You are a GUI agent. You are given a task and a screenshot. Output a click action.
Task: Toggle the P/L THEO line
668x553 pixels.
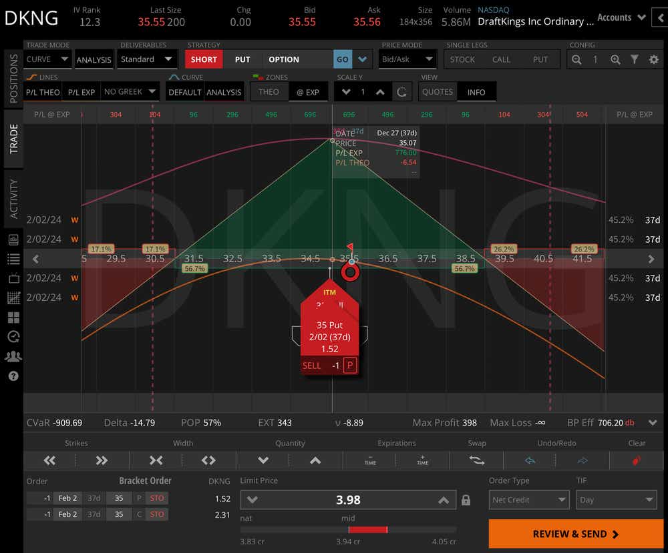43,92
